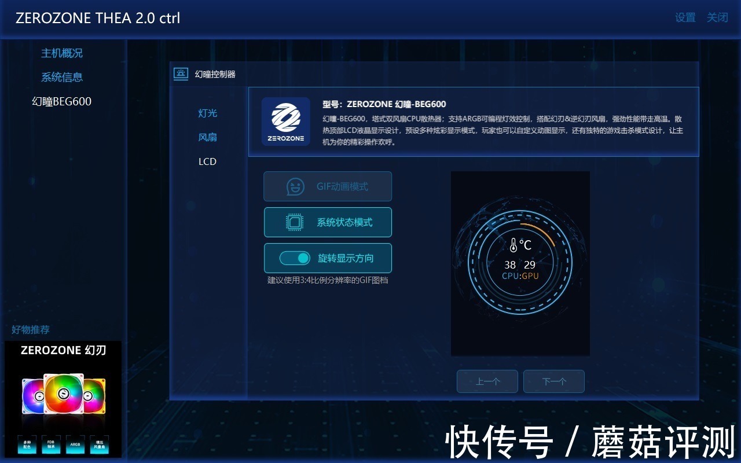The height and width of the screenshot is (463, 741).
Task: Click the ARGB feature badge
Action: point(75,444)
